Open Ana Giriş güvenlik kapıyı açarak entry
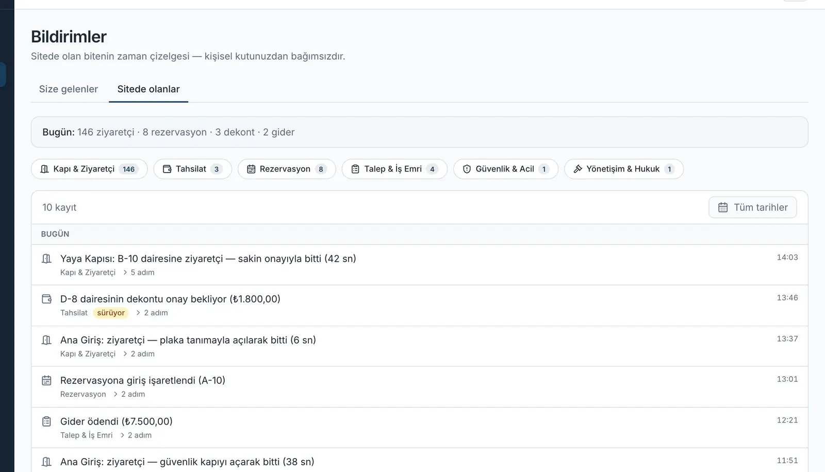825x472 pixels. 419,460
